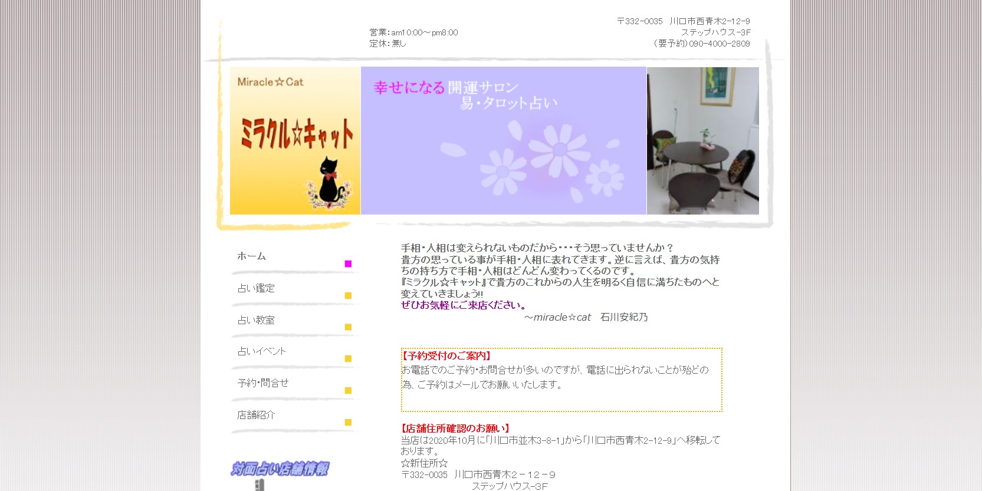Go to the ホーム menu item

252,256
